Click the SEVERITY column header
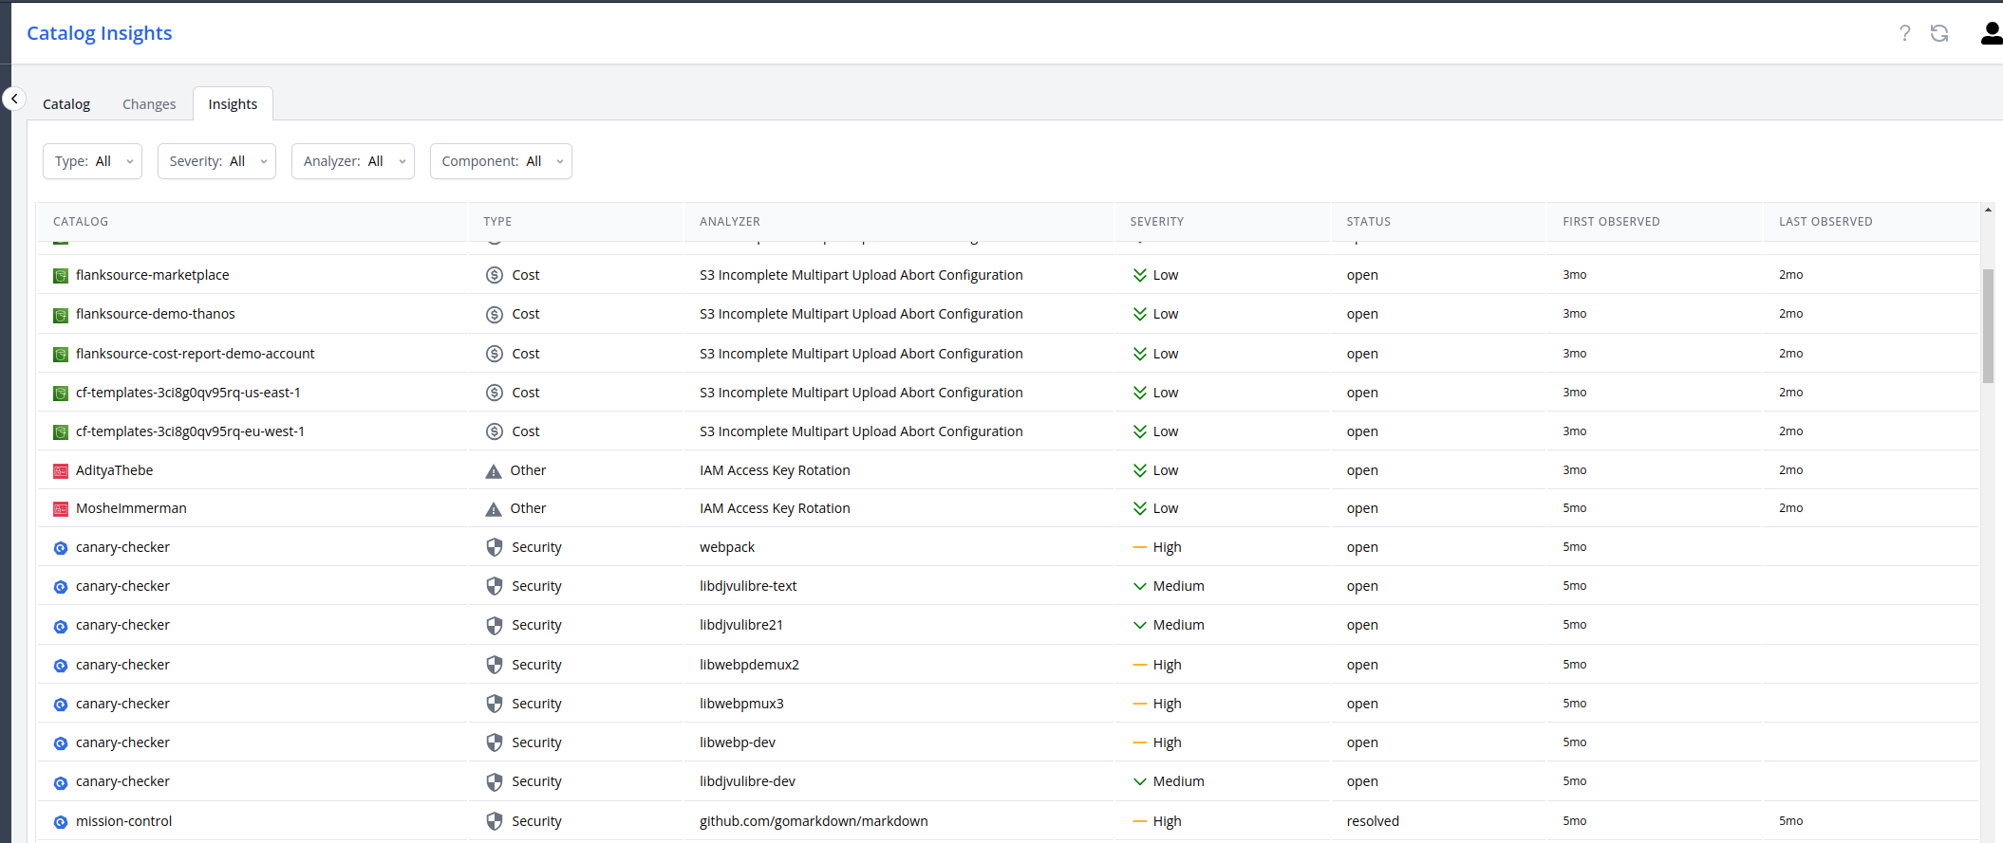Image resolution: width=2003 pixels, height=843 pixels. tap(1156, 222)
